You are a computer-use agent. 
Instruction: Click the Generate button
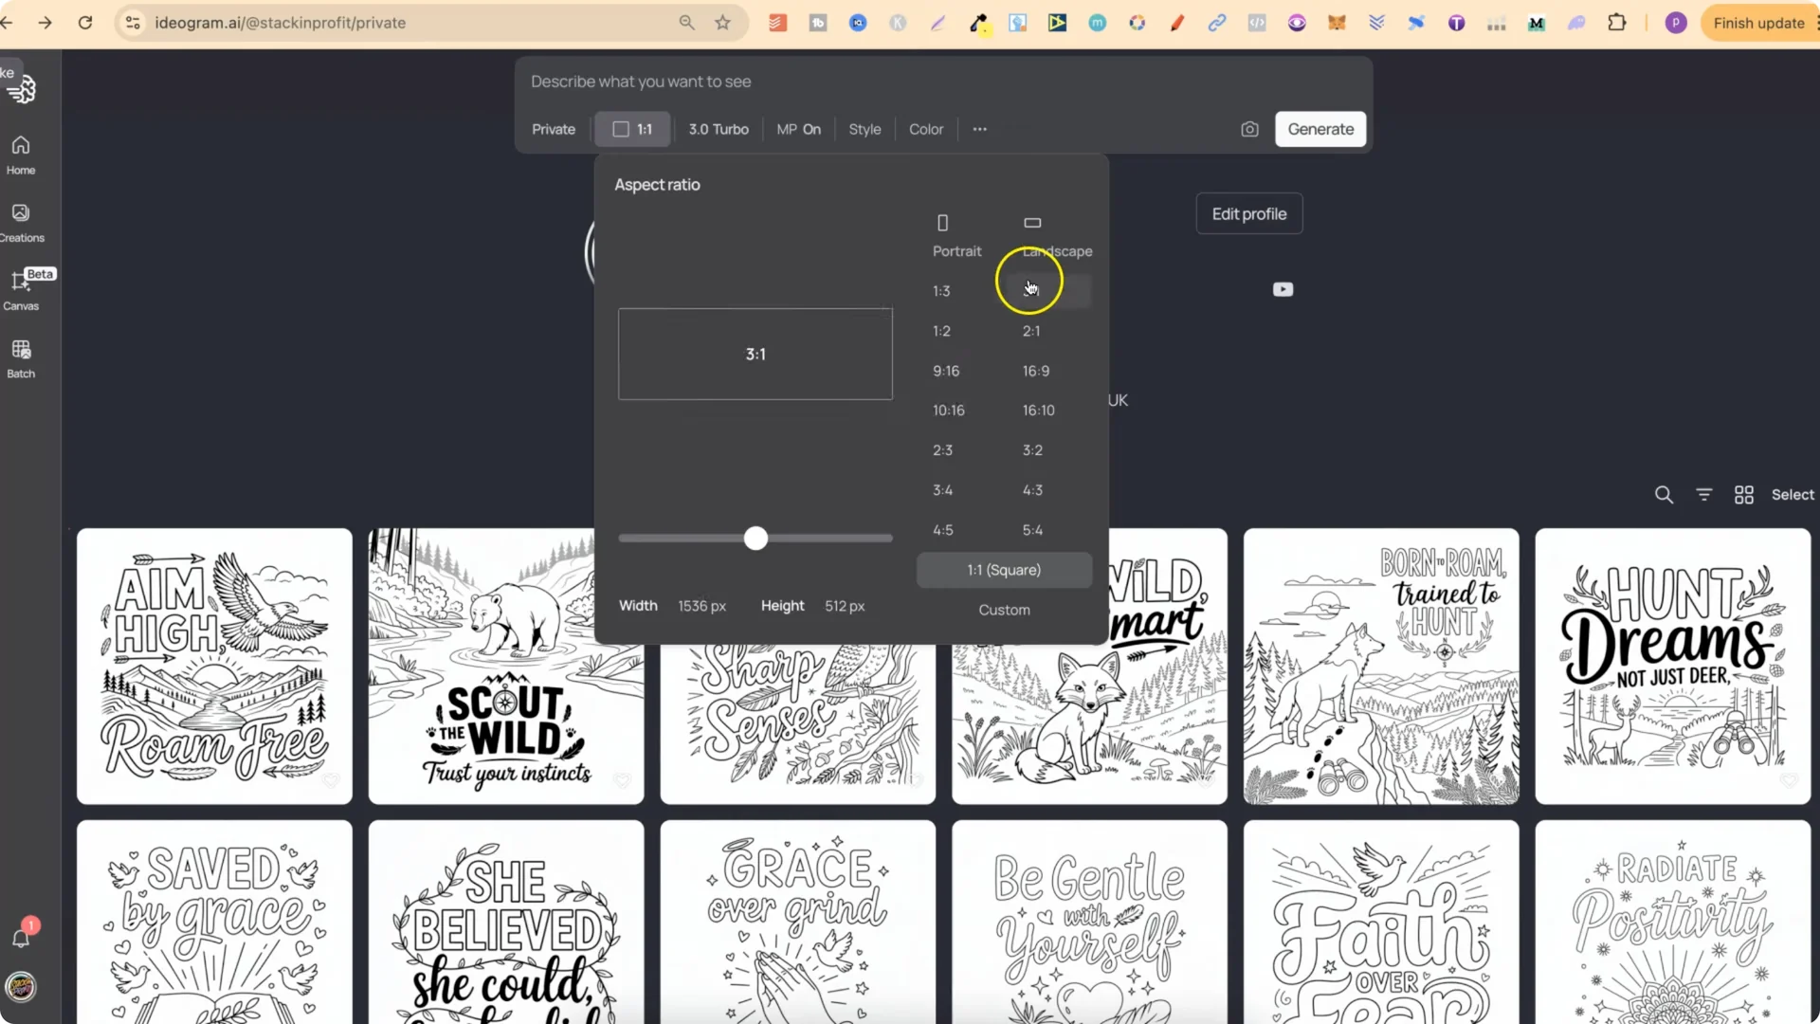coord(1320,129)
